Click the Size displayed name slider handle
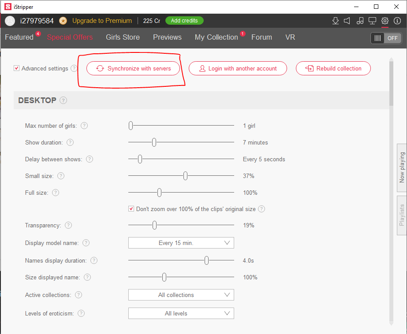The image size is (407, 334). click(164, 277)
